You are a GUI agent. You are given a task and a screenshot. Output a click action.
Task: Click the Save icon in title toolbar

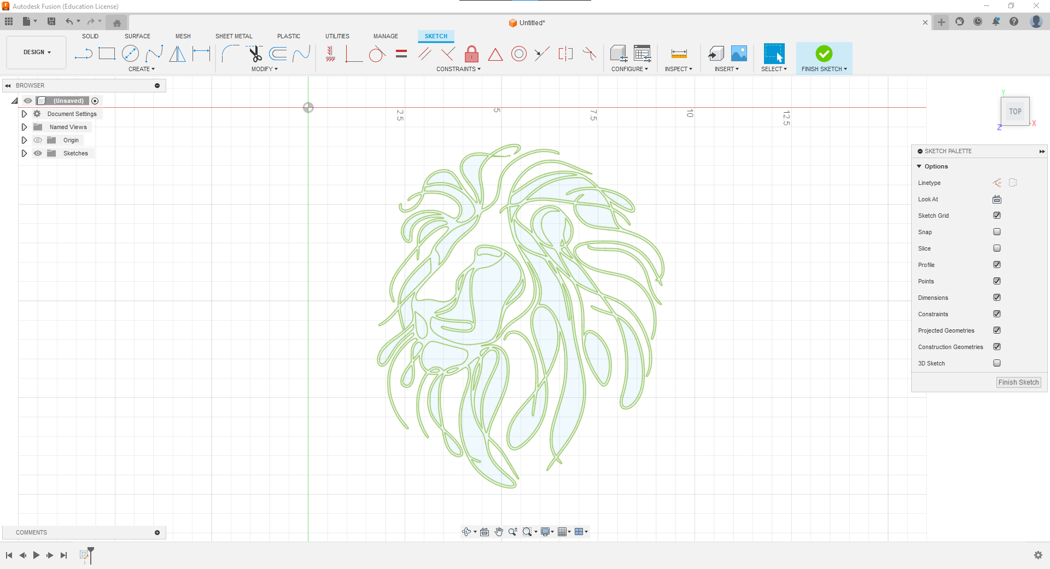click(x=51, y=21)
